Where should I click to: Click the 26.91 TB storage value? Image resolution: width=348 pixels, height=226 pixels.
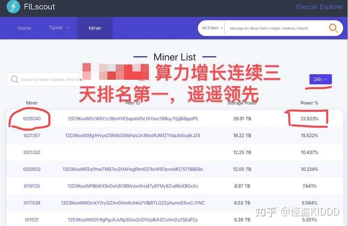pyautogui.click(x=242, y=119)
